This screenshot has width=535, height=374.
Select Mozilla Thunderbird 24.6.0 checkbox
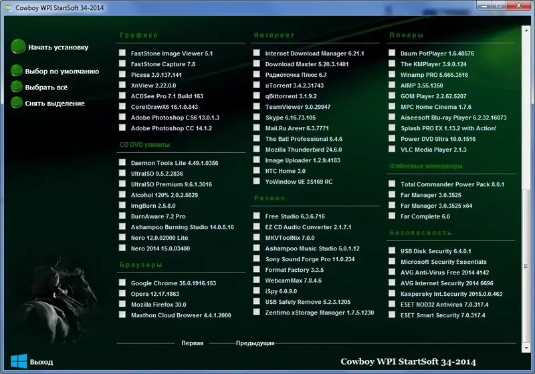click(257, 149)
